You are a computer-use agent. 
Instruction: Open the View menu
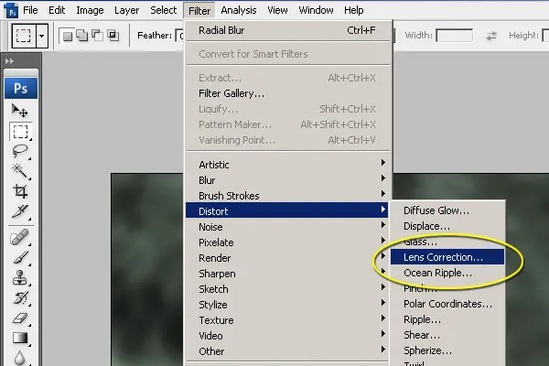pyautogui.click(x=277, y=10)
